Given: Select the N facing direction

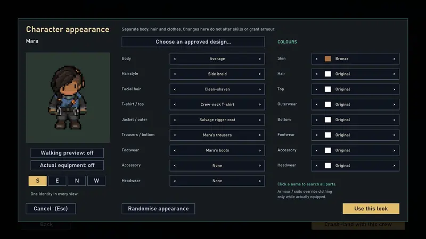Looking at the screenshot, I should (x=77, y=181).
